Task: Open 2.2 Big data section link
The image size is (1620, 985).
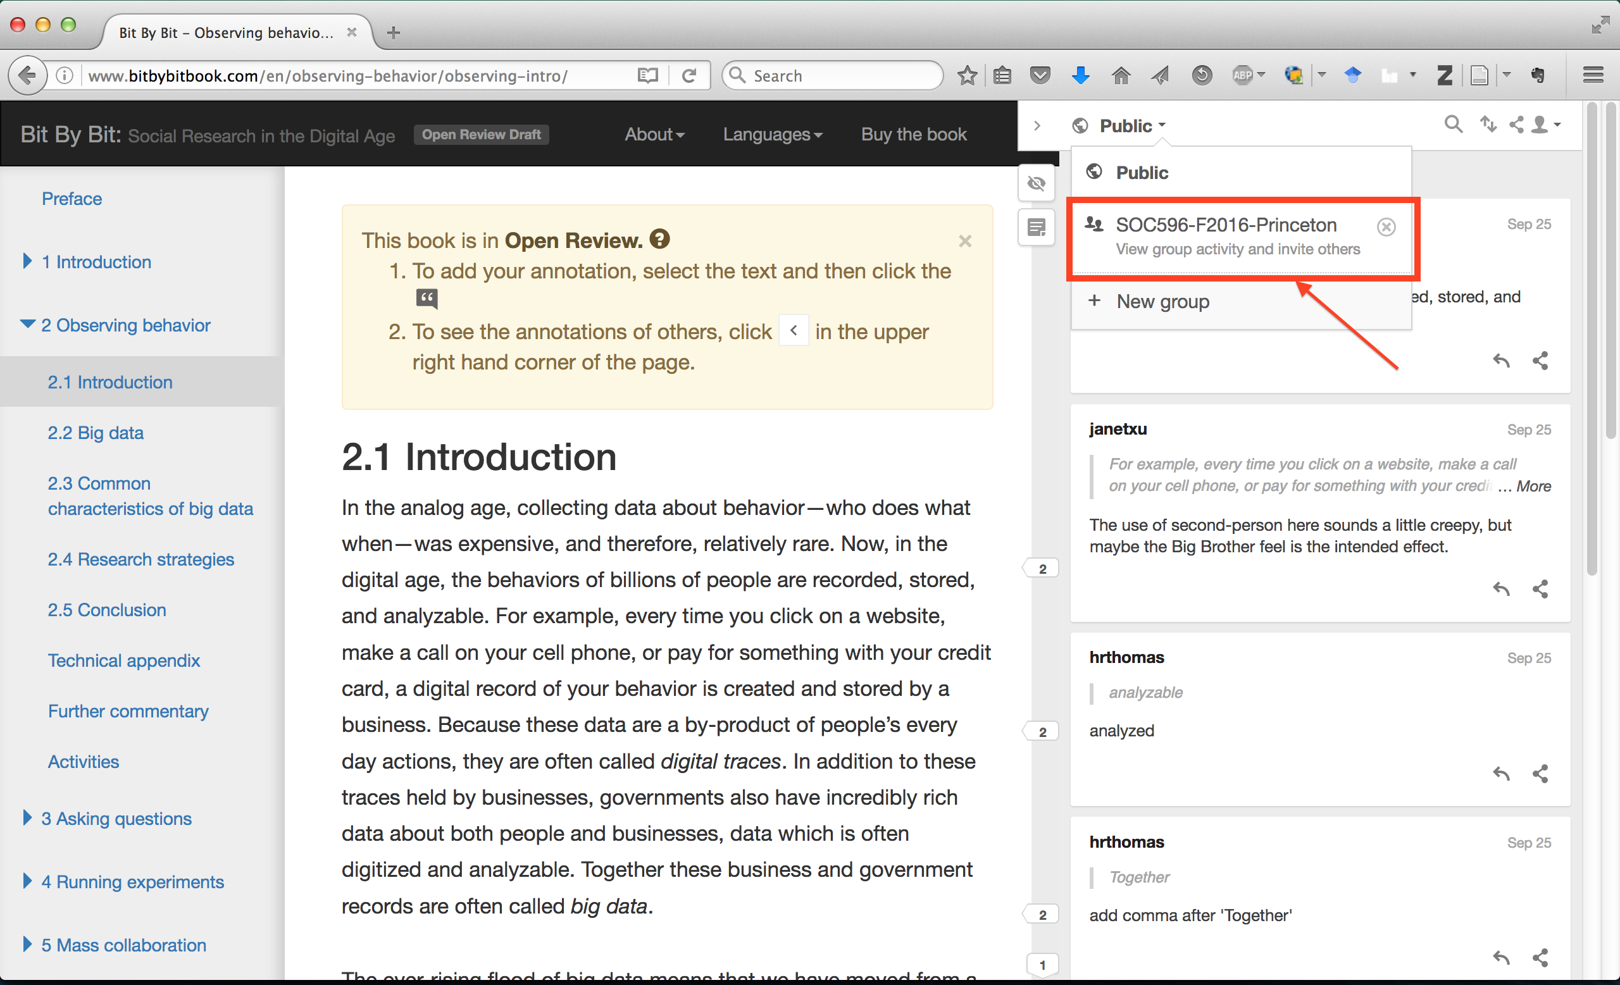Action: (96, 432)
